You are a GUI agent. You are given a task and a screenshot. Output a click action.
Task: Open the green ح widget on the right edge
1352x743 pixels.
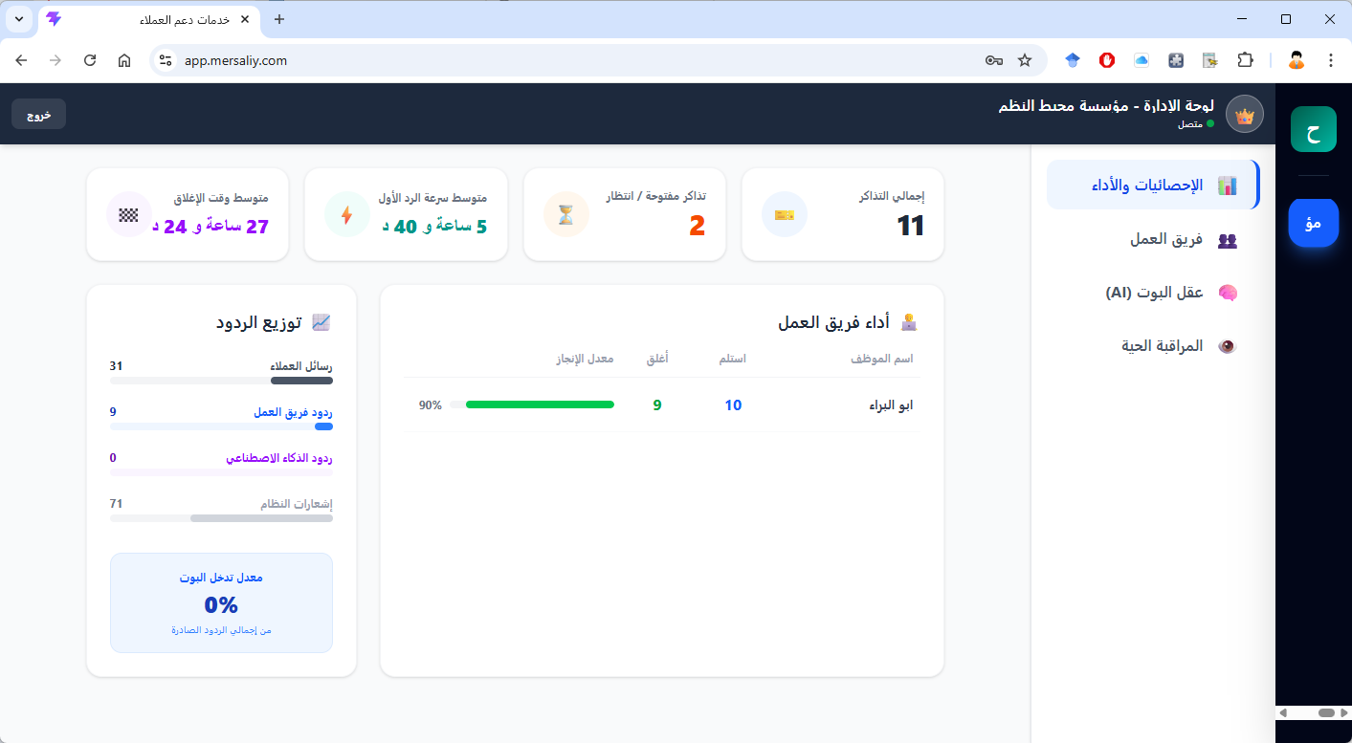click(1313, 129)
